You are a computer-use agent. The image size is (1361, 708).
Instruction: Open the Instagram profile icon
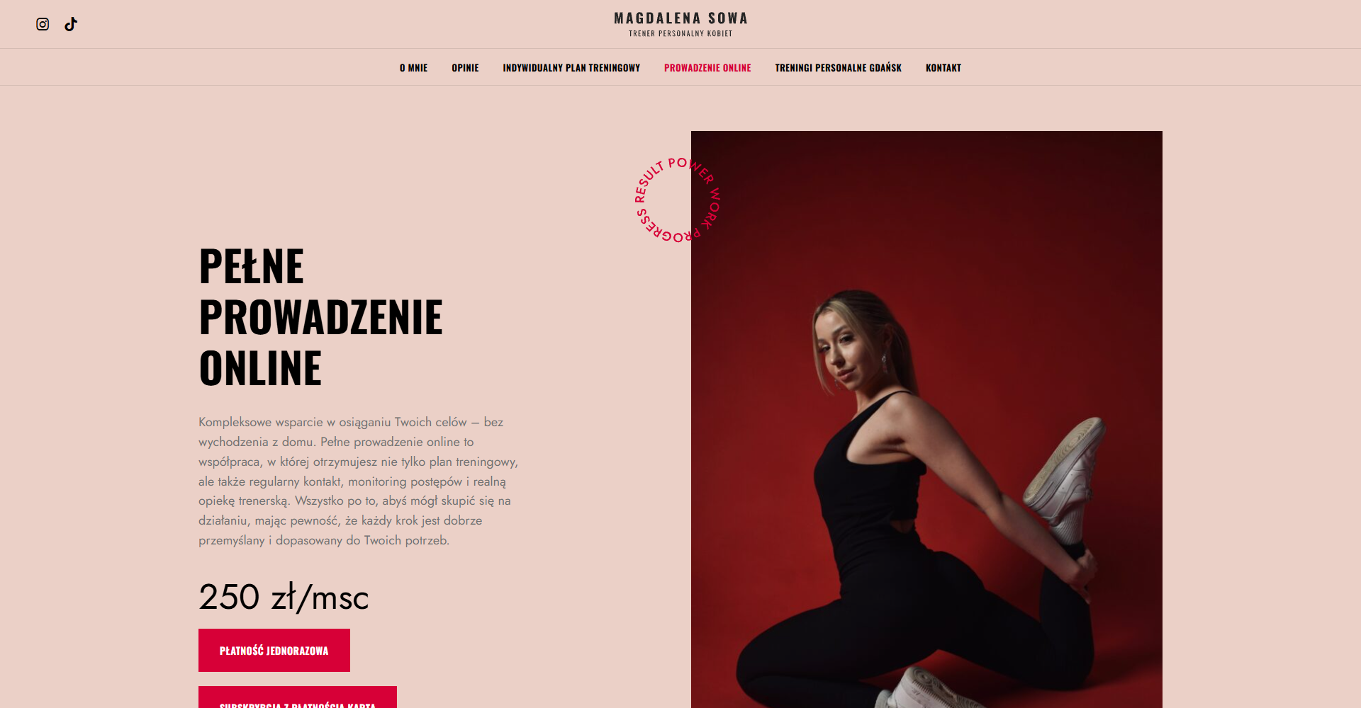coord(43,24)
